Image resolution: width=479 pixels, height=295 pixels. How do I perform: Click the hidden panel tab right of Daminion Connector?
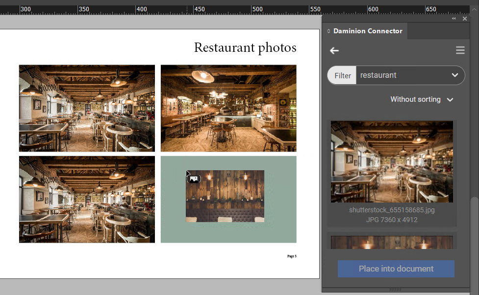[438, 31]
